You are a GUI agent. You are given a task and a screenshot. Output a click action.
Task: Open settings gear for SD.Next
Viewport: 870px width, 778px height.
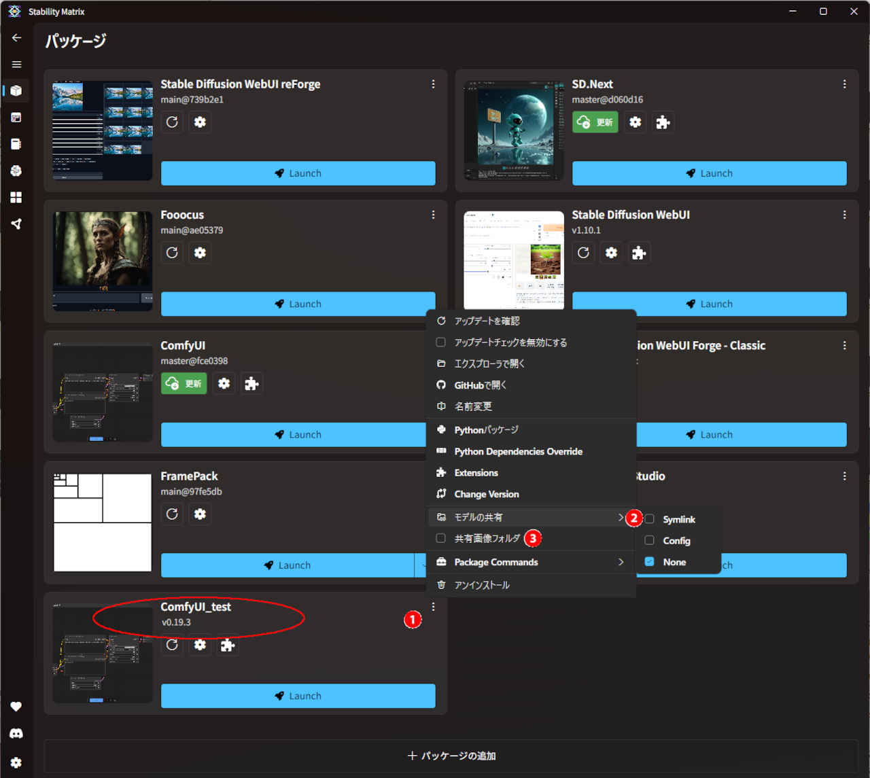[x=635, y=122]
